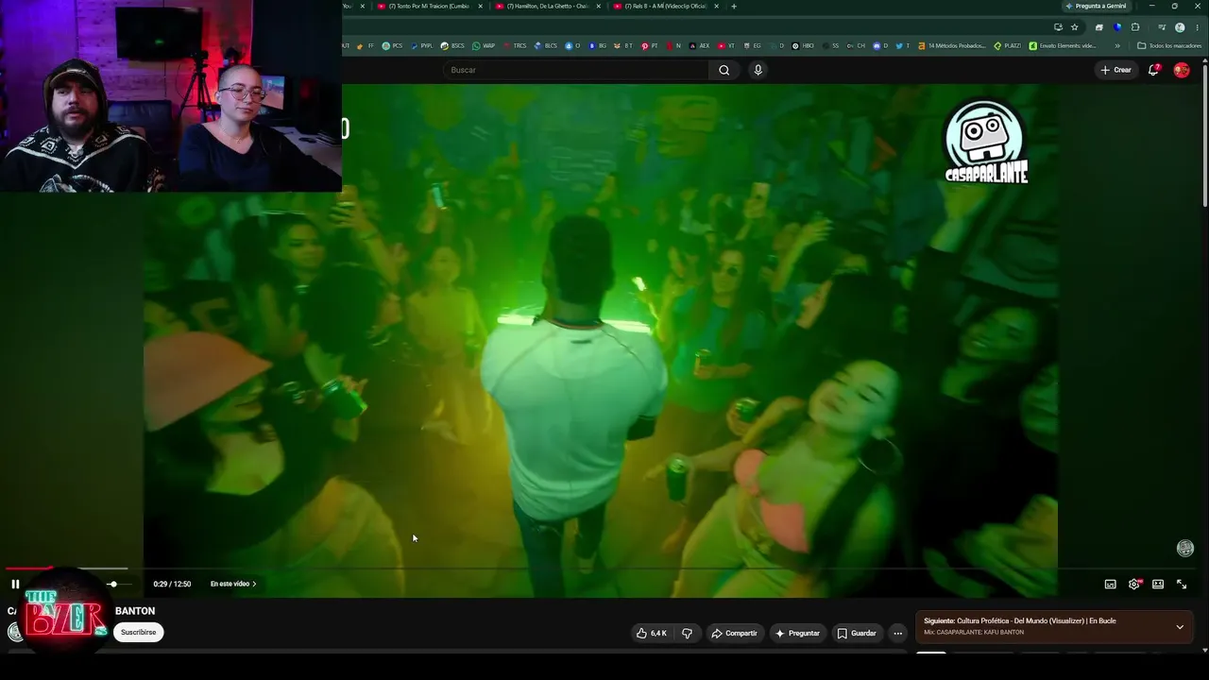Open the BLCS bookmark

coord(546,45)
